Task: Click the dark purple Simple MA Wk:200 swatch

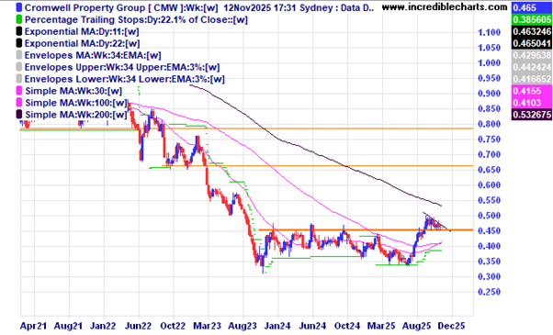Action: pyautogui.click(x=19, y=115)
